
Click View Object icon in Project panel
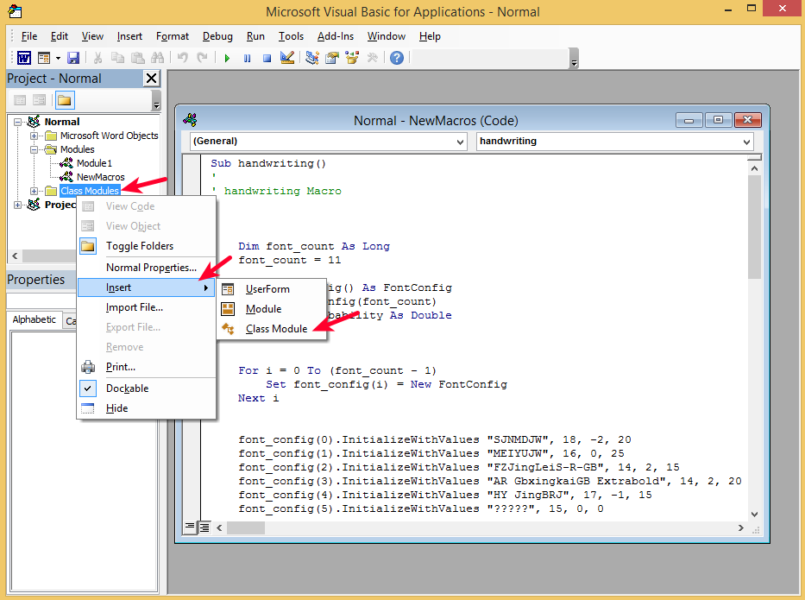pos(39,100)
